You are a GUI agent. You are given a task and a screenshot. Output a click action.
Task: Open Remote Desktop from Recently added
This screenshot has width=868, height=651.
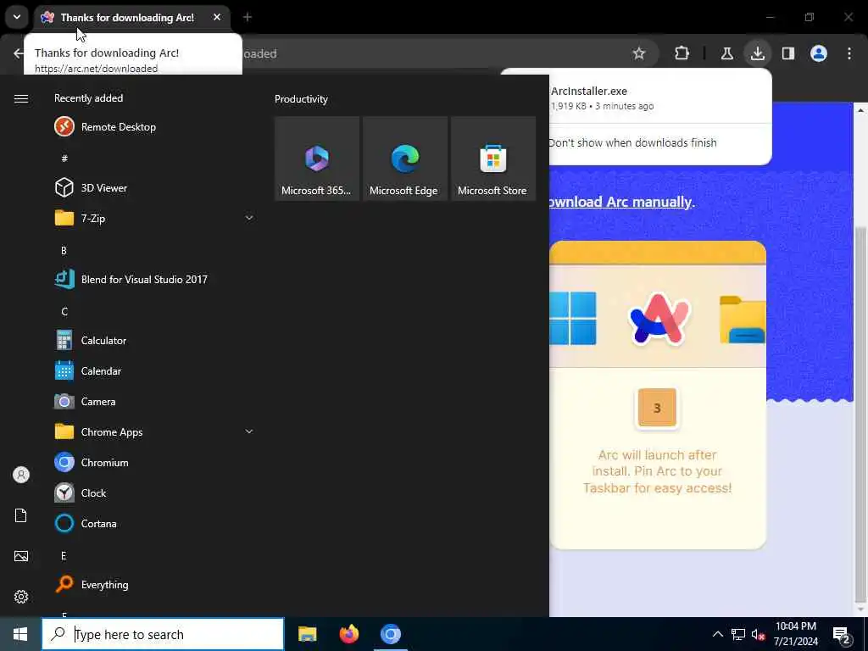pyautogui.click(x=154, y=127)
